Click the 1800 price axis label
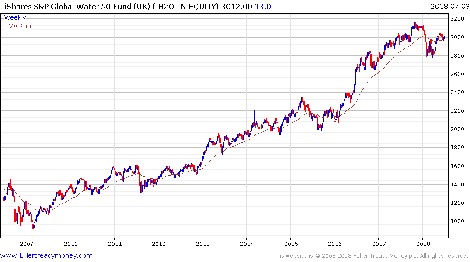This screenshot has width=470, height=262. tap(457, 148)
